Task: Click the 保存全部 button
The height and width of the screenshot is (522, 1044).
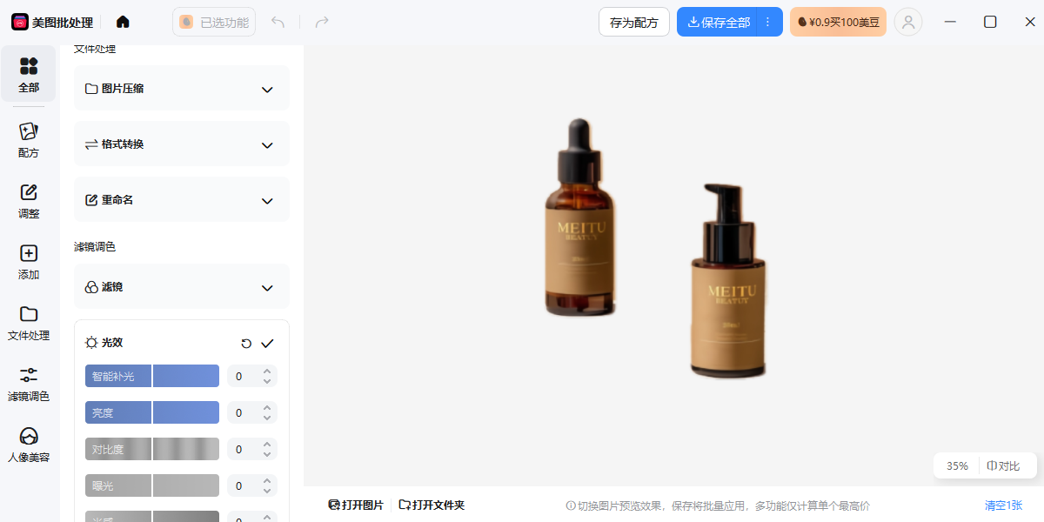Action: point(718,23)
